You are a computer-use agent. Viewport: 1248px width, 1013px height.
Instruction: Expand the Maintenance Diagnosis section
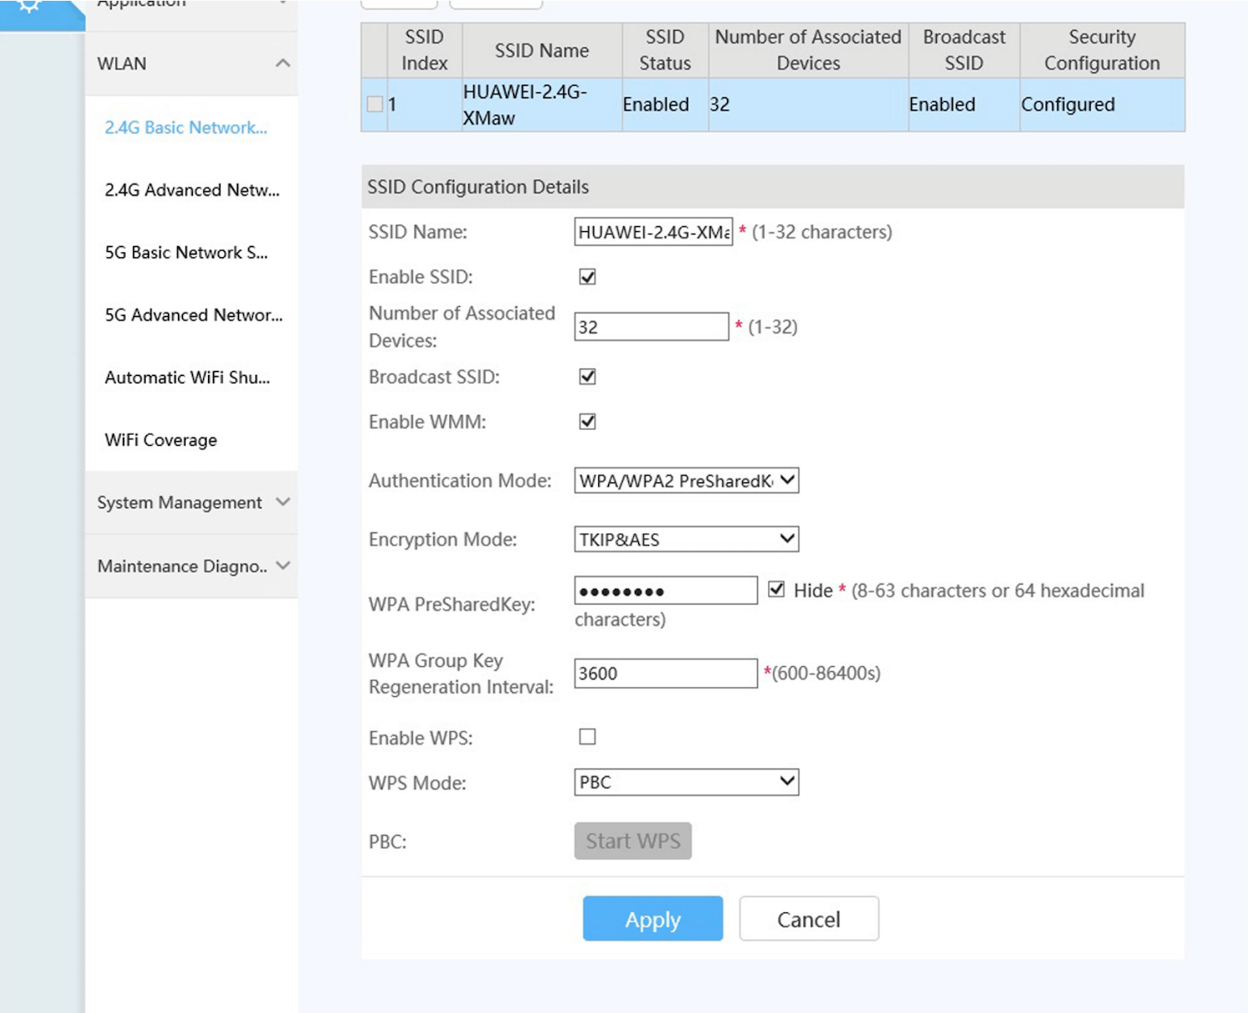click(282, 566)
